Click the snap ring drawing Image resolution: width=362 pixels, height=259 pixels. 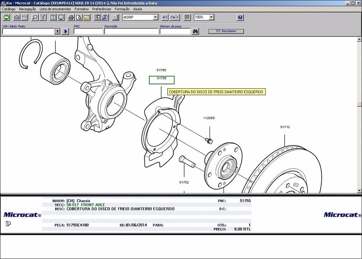[x=31, y=54]
